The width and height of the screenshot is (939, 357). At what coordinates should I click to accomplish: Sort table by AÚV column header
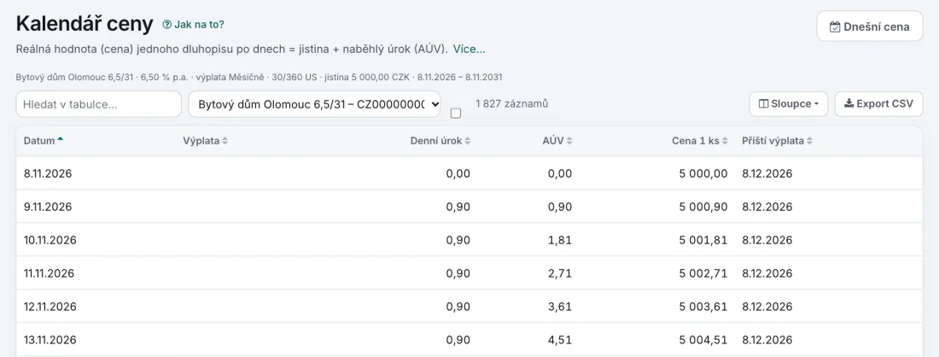coord(557,141)
